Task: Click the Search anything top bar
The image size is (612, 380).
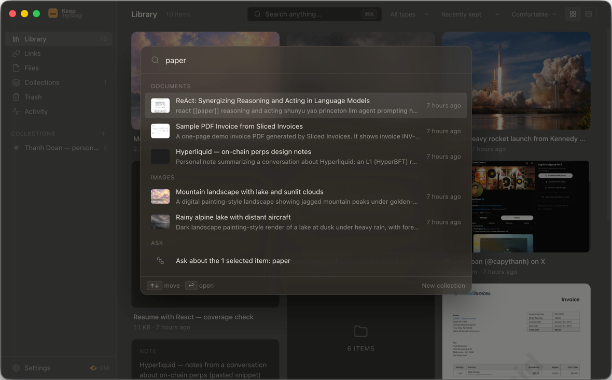Action: (x=315, y=14)
